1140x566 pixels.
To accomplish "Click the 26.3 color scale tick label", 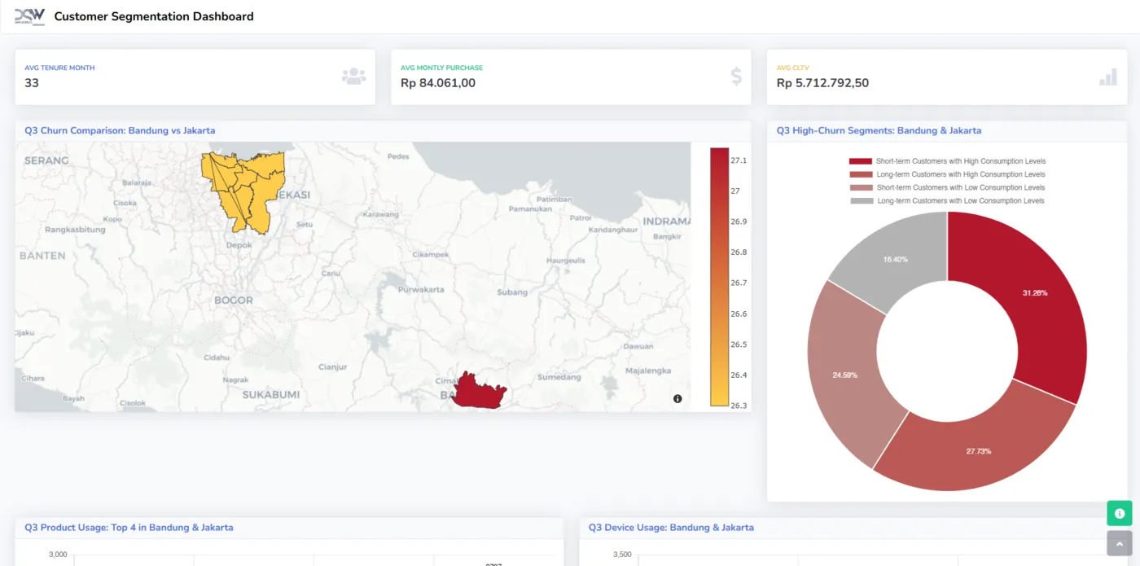I will coord(739,406).
